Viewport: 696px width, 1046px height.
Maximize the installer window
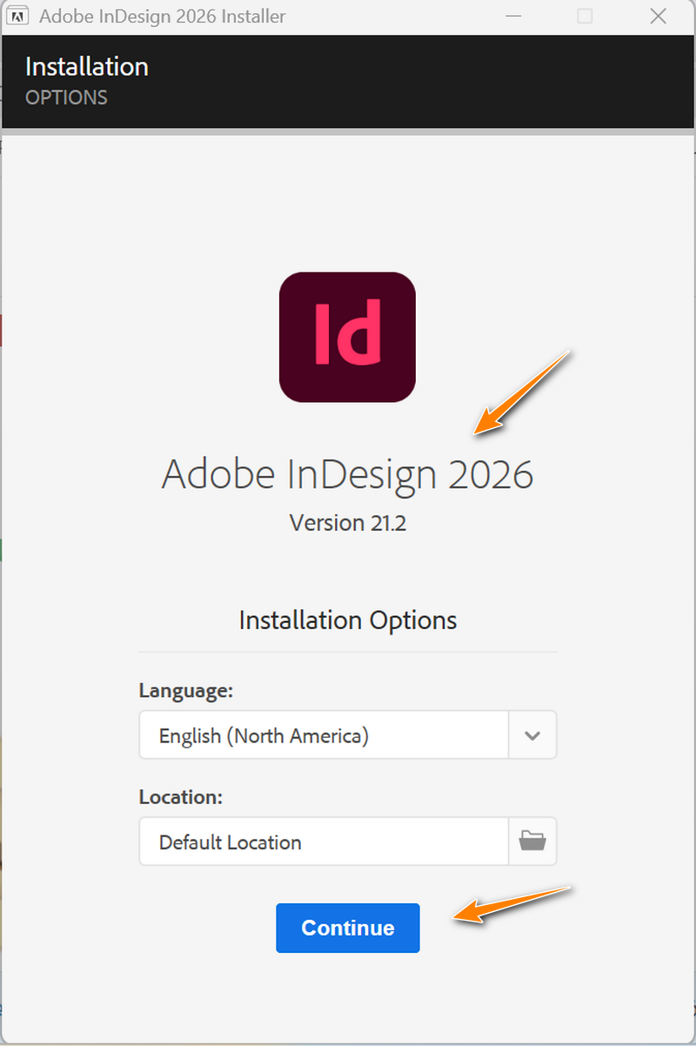(585, 16)
